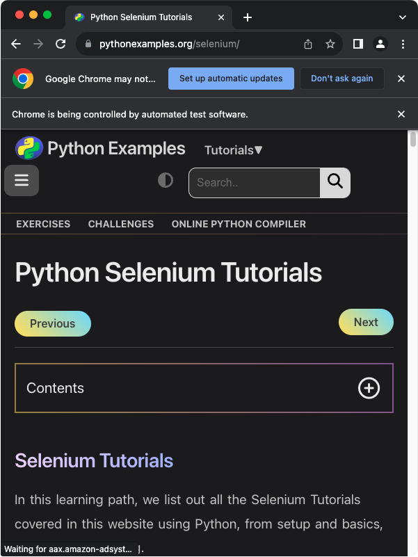Screen dimensions: 418x557
Task: Dismiss the automated test software infobar
Action: (x=401, y=114)
